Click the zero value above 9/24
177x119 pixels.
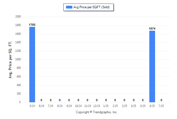69,100
